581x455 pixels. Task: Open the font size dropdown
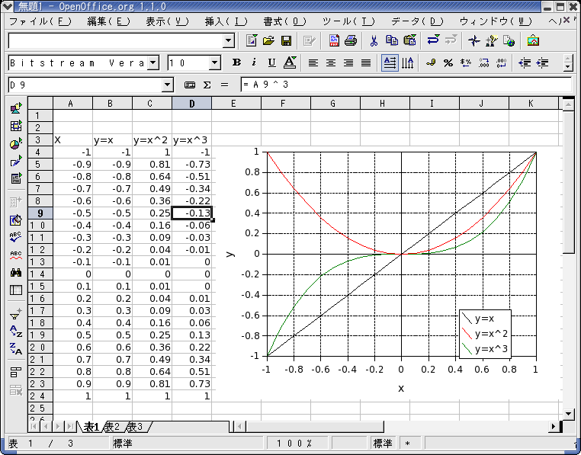point(214,62)
